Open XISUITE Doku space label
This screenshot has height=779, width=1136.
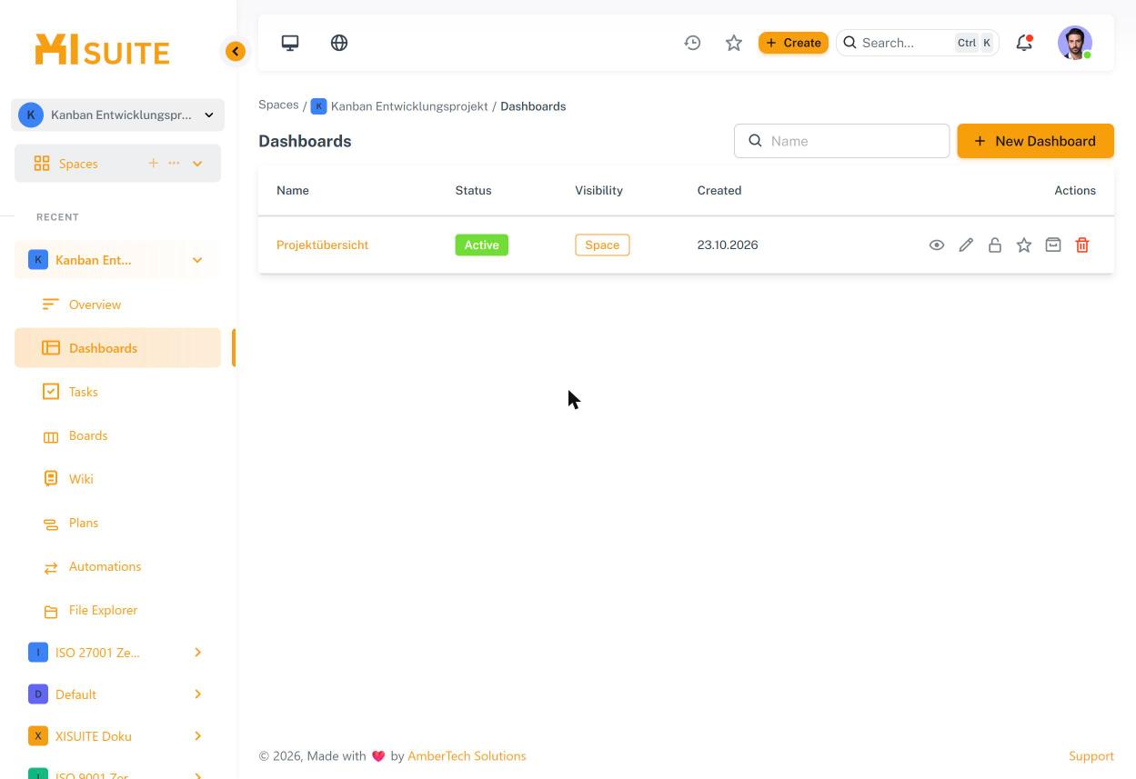point(93,736)
